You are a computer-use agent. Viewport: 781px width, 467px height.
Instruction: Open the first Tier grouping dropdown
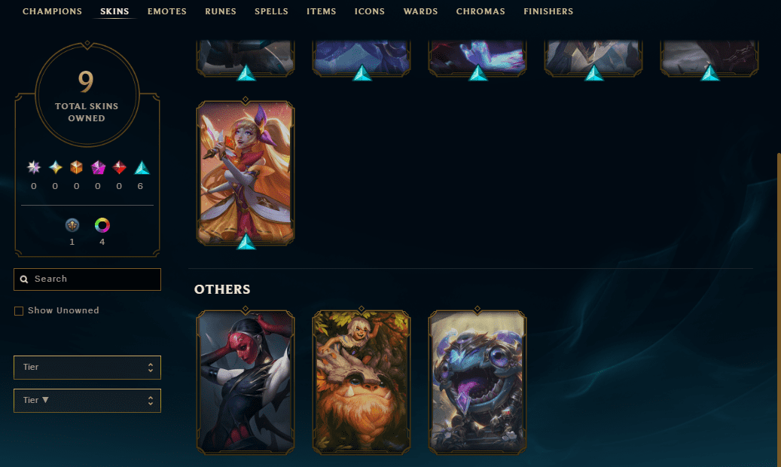coord(87,368)
